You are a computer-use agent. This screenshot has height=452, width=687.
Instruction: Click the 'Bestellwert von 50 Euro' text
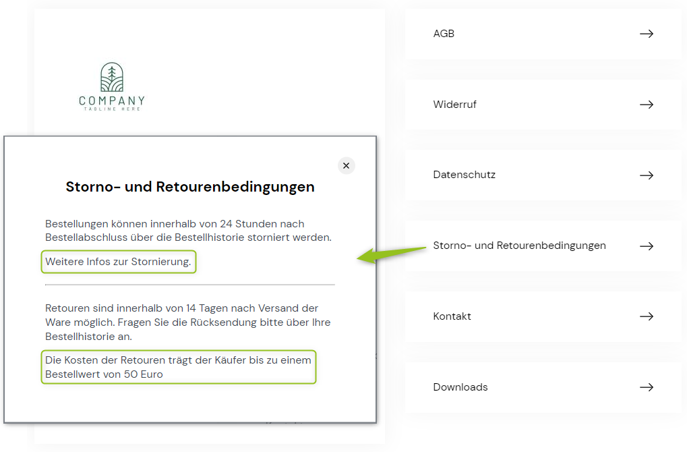[104, 374]
